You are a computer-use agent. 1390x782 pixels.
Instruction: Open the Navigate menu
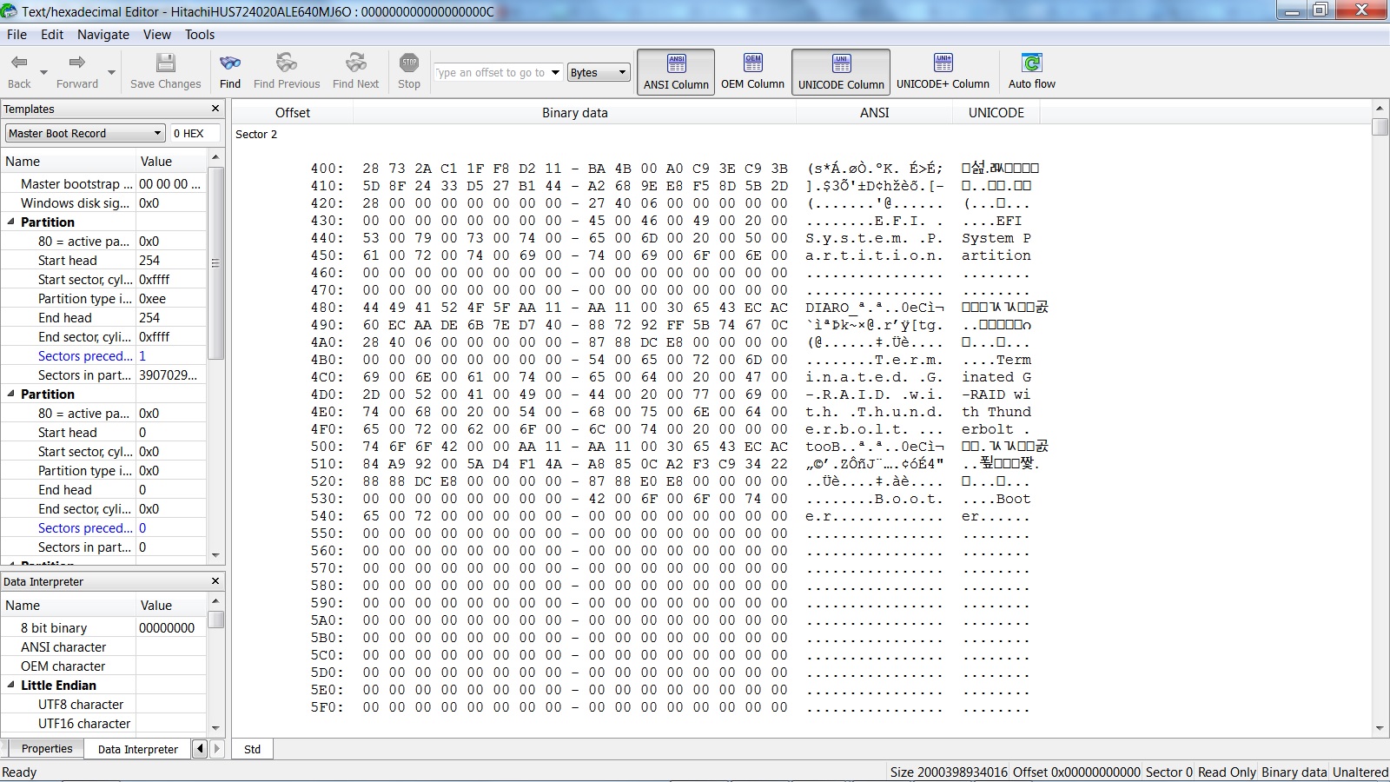[103, 35]
